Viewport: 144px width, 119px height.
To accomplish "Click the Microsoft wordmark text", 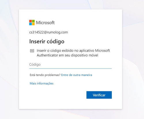I will [x=45, y=23].
